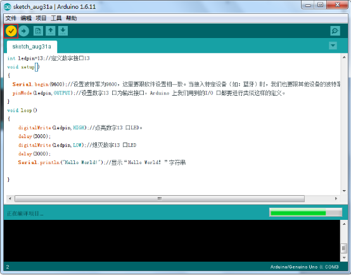The width and height of the screenshot is (351, 275).
Task: Click the 'Serial.println' line
Action: [x=102, y=162]
